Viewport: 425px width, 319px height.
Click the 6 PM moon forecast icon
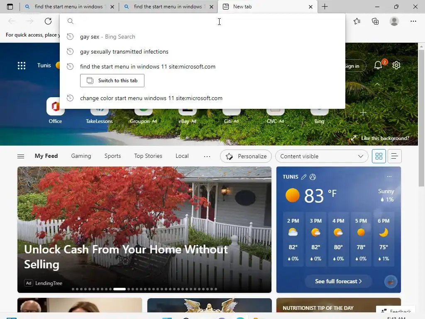[x=383, y=232]
